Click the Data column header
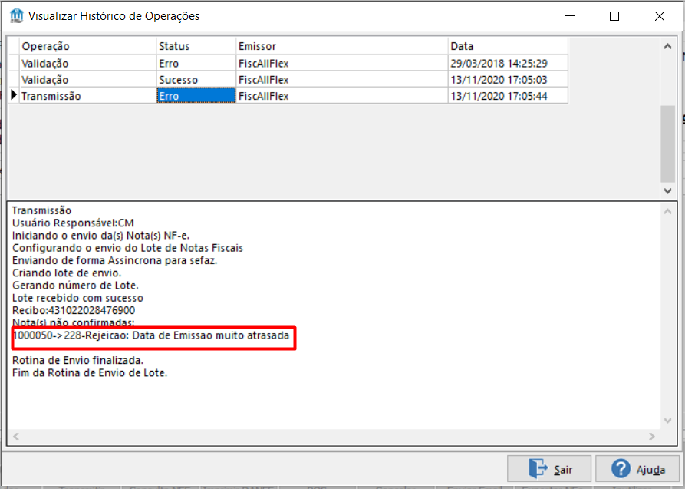Viewport: 685px width, 489px height. [x=508, y=46]
